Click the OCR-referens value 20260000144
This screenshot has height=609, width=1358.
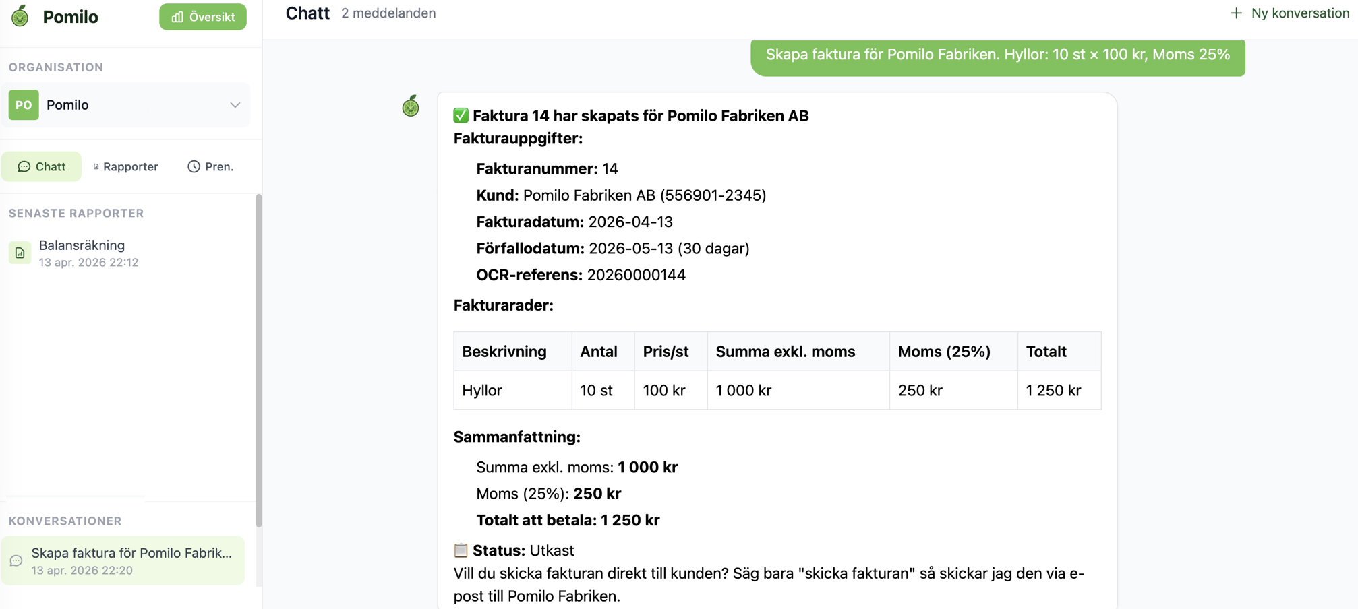pos(636,275)
